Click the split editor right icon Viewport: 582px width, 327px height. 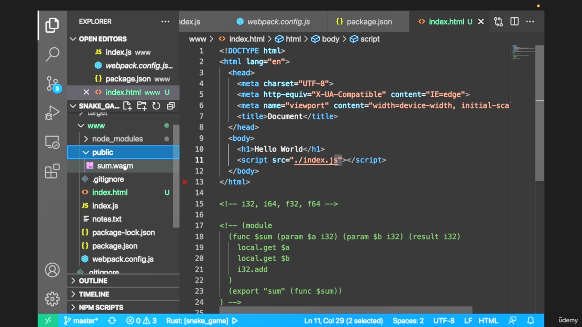(514, 22)
